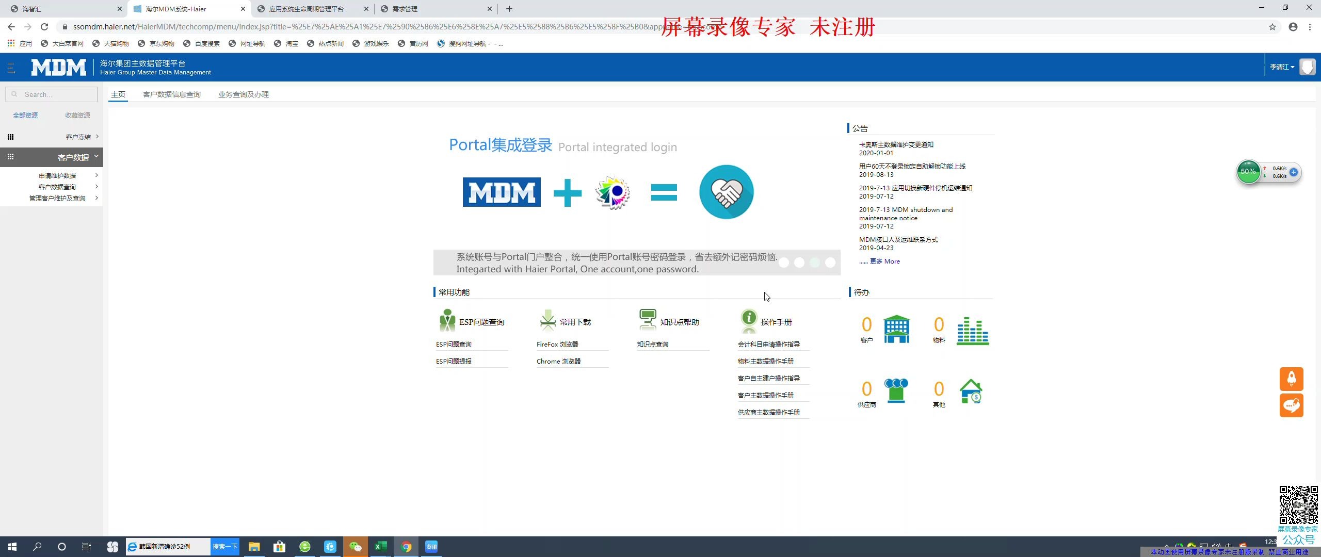This screenshot has height=557, width=1321.
Task: Click the sidebar Search input field
Action: (52, 94)
